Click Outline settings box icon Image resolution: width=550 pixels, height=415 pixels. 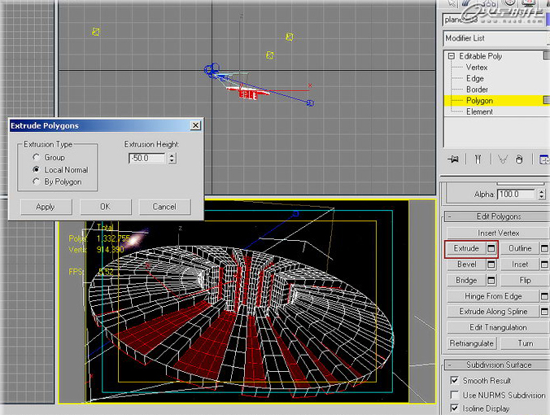tap(543, 248)
